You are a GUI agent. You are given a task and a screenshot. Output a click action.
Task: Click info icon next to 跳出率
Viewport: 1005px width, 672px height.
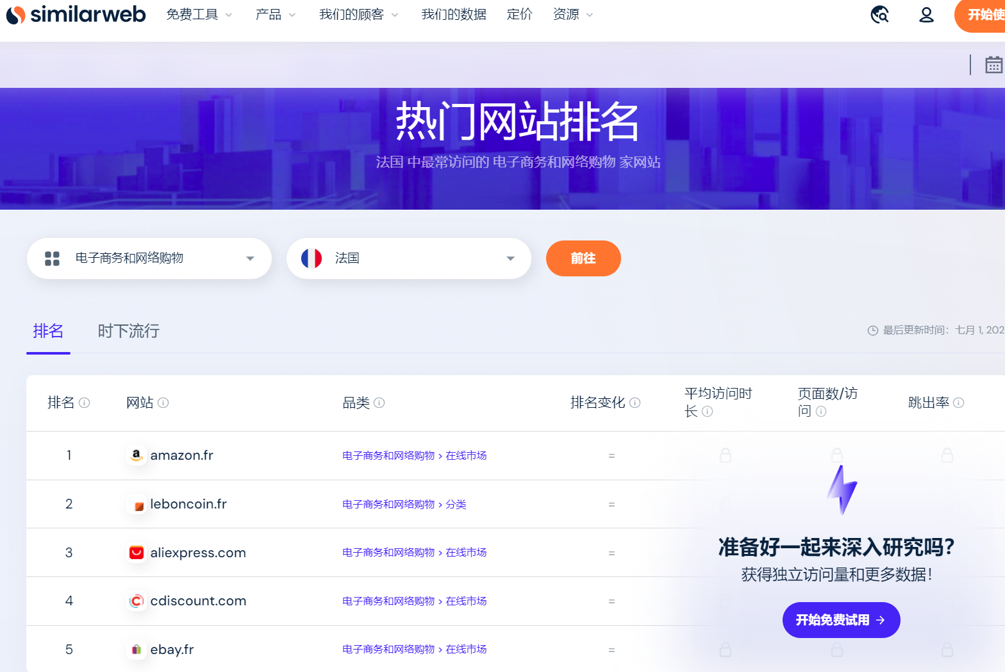coord(959,403)
